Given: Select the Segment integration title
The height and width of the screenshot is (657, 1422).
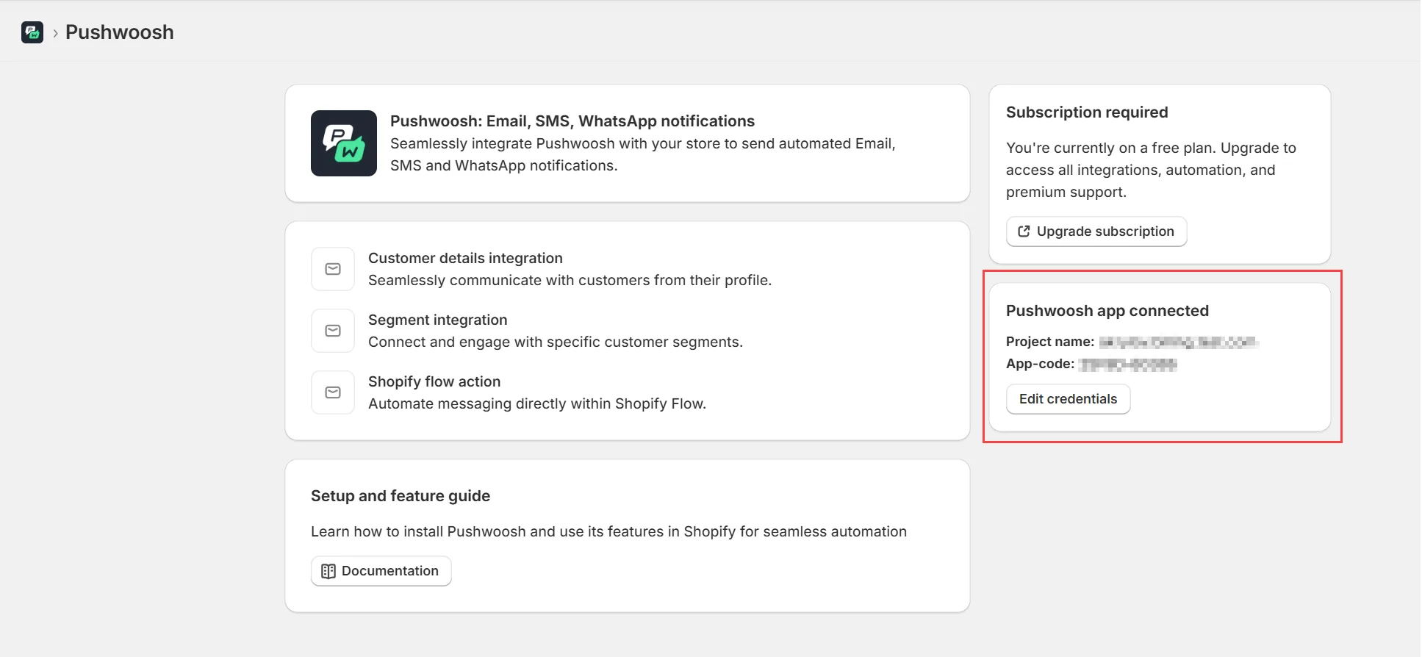Looking at the screenshot, I should tap(437, 320).
